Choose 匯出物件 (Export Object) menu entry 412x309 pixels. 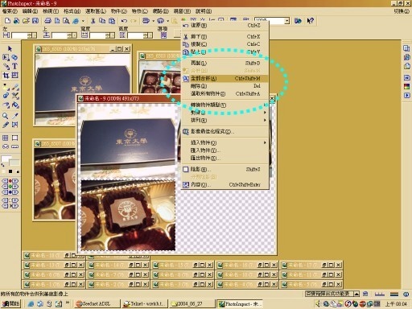pos(225,158)
